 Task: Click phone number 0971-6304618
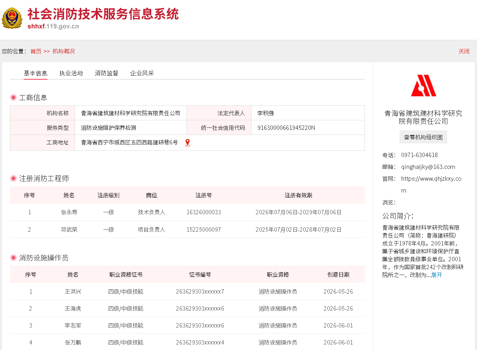[419, 155]
